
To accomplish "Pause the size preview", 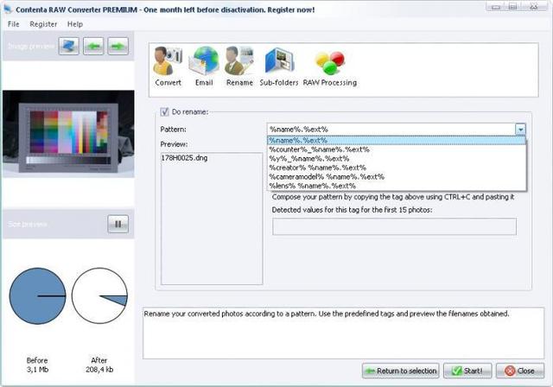I will tap(118, 224).
